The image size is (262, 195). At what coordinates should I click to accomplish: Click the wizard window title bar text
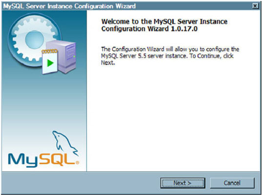[69, 6]
